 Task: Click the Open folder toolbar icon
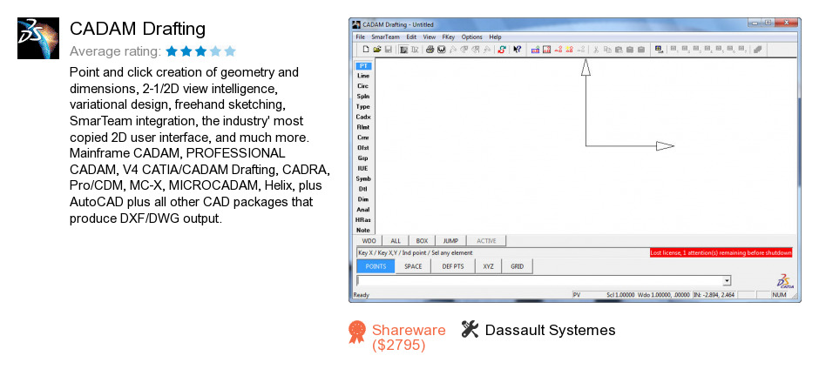pyautogui.click(x=376, y=50)
